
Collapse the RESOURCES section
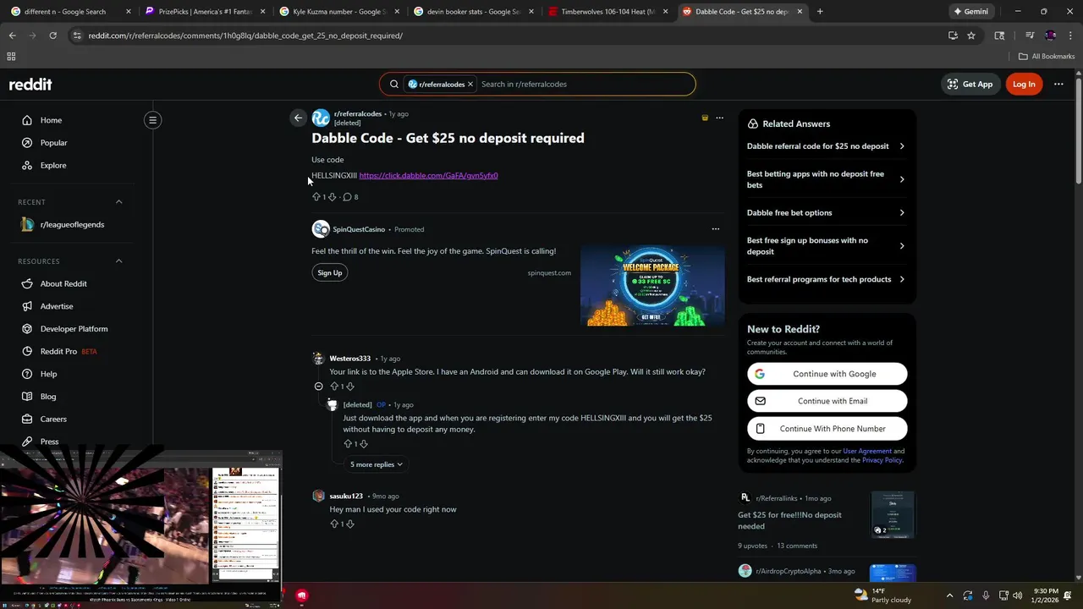point(118,261)
